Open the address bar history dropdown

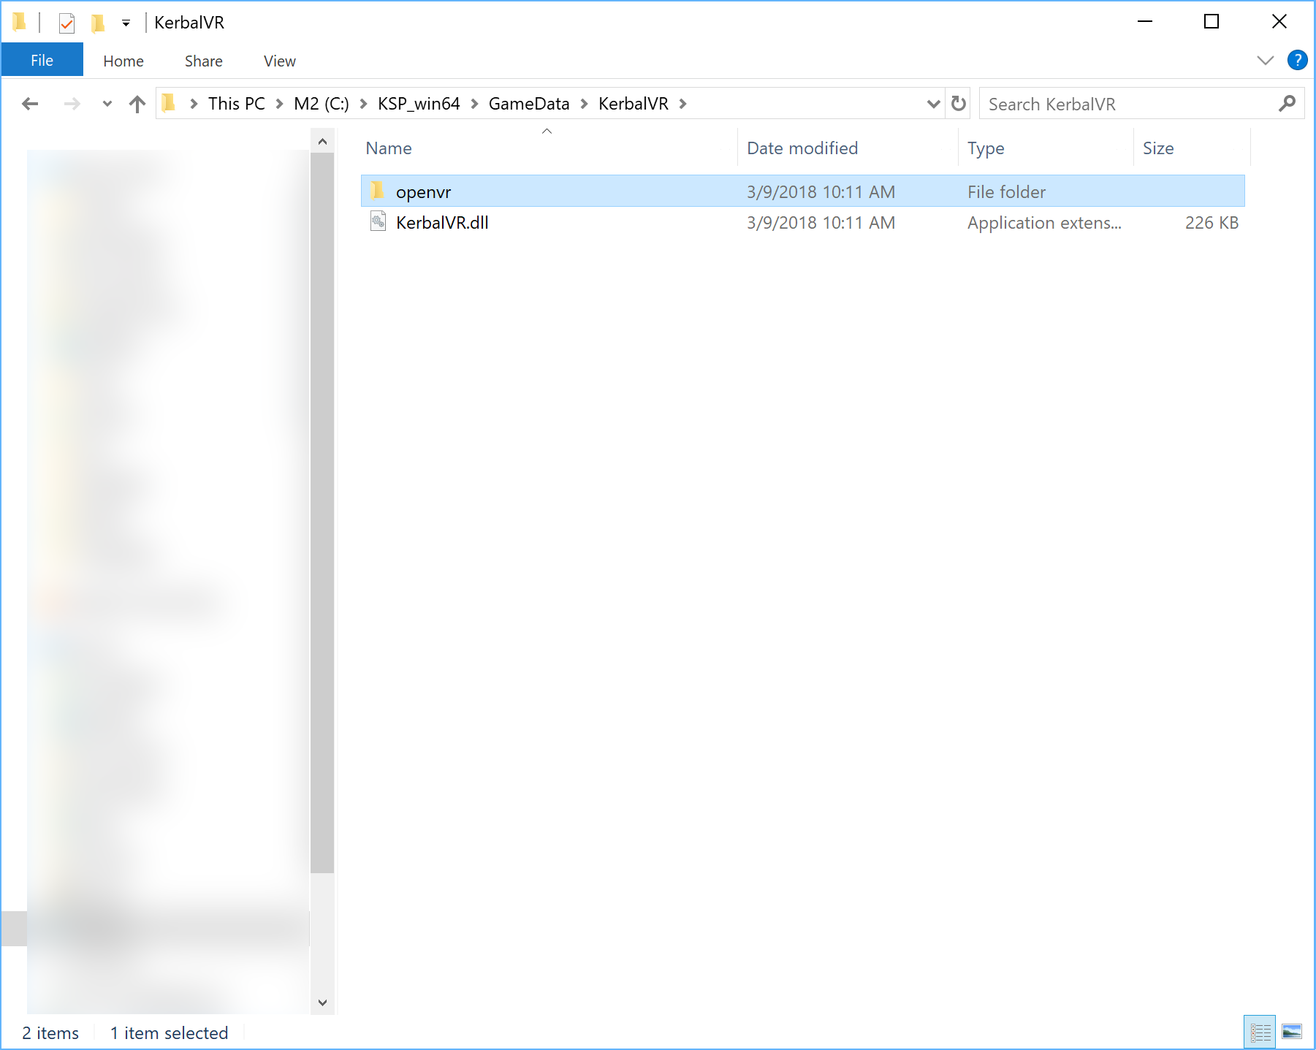933,104
